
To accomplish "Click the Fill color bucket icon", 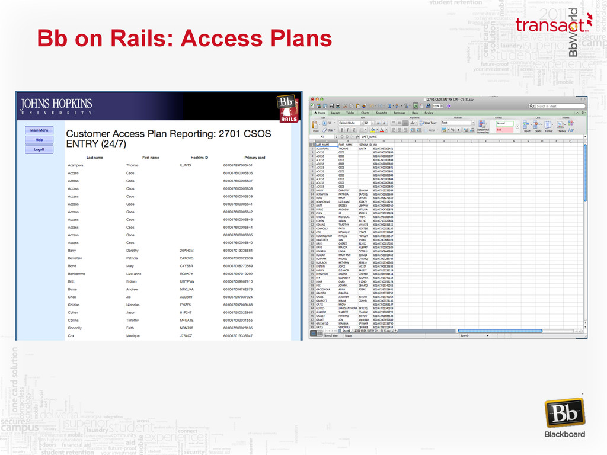I will coord(372,130).
